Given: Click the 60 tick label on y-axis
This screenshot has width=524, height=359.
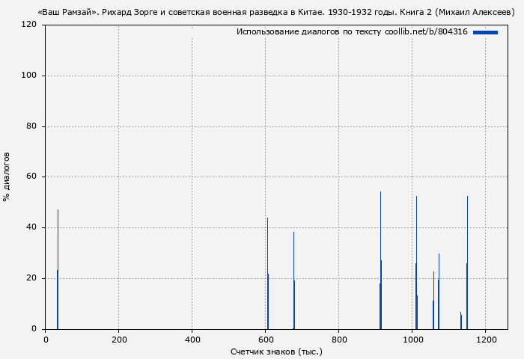Looking at the screenshot, I should coord(32,177).
